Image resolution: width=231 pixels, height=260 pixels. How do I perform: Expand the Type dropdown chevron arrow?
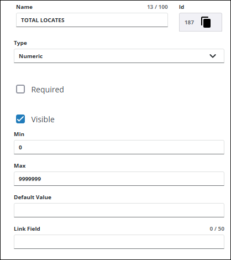(x=213, y=56)
